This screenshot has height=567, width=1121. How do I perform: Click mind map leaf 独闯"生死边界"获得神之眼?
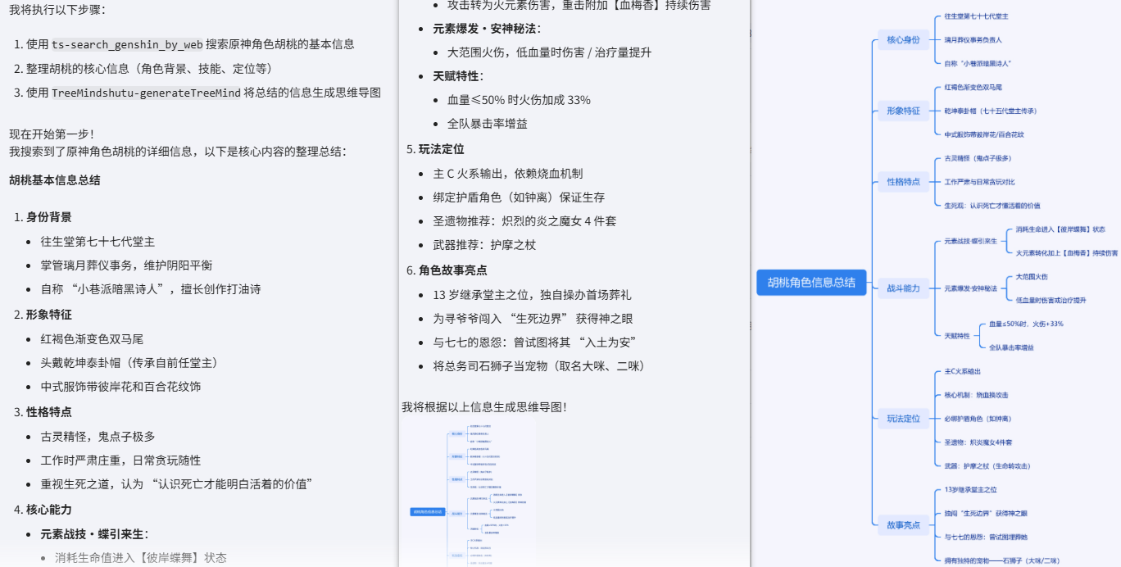tap(985, 514)
